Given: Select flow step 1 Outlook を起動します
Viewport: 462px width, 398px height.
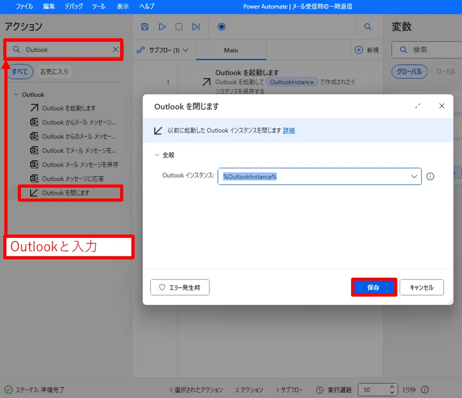Looking at the screenshot, I should [x=281, y=82].
